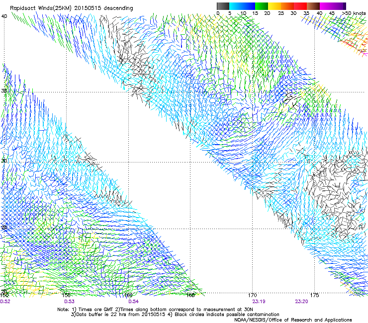Click the purple time stamp '23:19'
Screen dimensions: 368x323
[x=259, y=302]
